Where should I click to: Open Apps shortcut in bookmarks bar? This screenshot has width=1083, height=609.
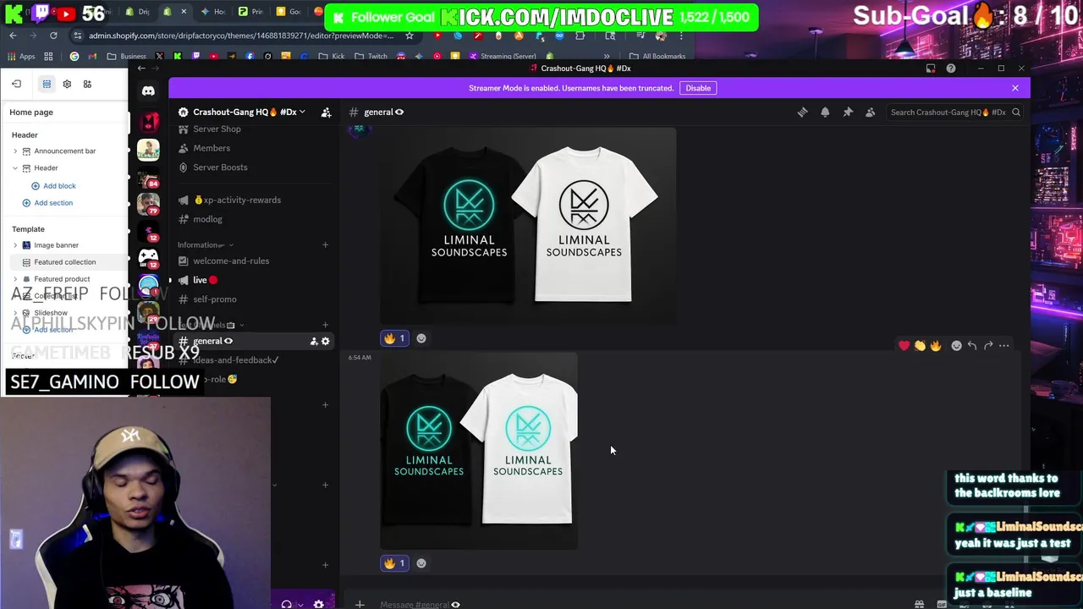[x=21, y=56]
